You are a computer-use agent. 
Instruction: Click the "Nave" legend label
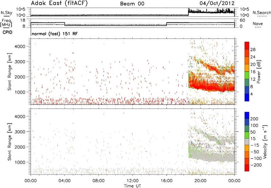point(258,23)
